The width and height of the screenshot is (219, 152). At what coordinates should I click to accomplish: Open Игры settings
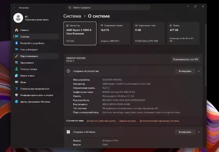(x=36, y=82)
